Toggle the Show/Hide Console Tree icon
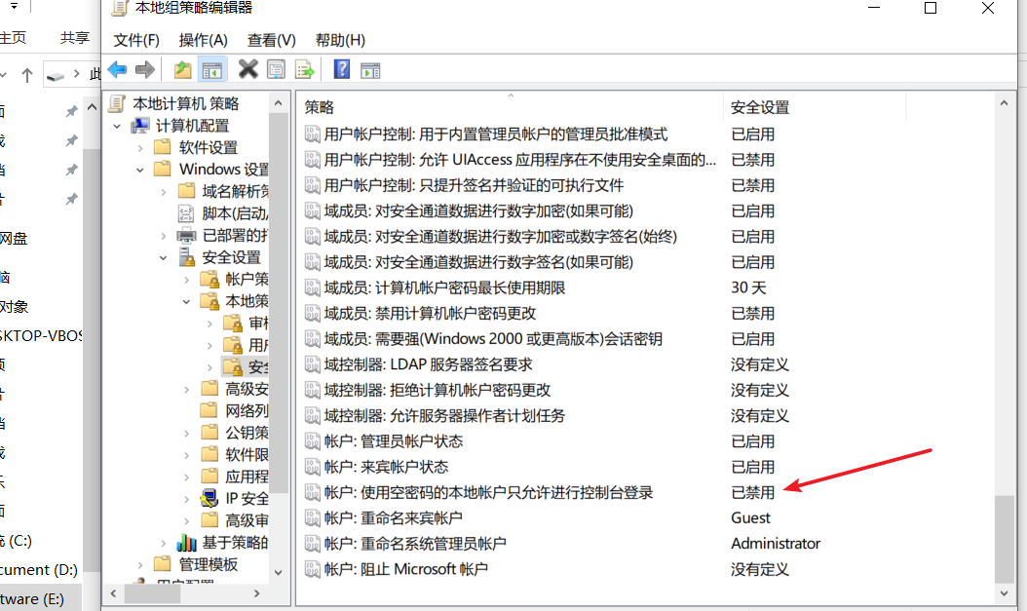The width and height of the screenshot is (1027, 611). pyautogui.click(x=211, y=69)
